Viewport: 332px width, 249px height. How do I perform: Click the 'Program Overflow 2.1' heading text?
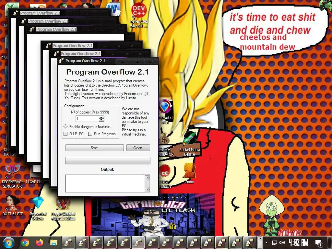coord(107,72)
